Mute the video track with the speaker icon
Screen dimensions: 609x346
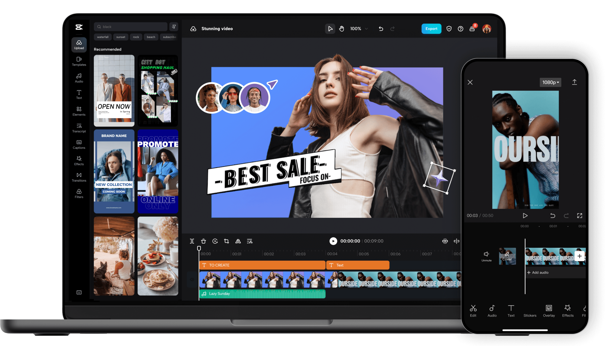click(x=192, y=279)
